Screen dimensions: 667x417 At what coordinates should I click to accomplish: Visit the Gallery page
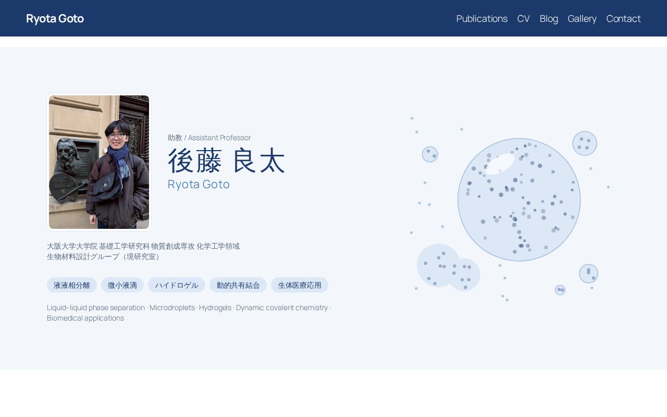[582, 19]
